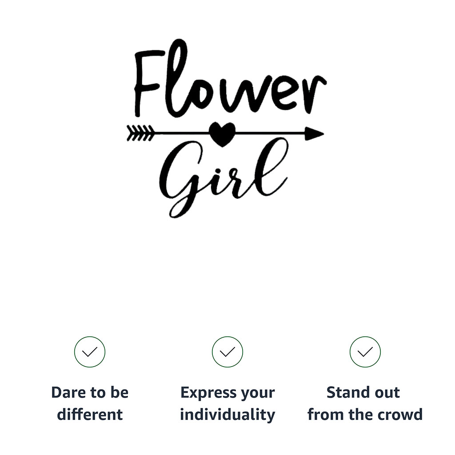Click the checkmark circle above Stand out from the crowd
Viewport: 455px width, 455px height.
pos(365,352)
